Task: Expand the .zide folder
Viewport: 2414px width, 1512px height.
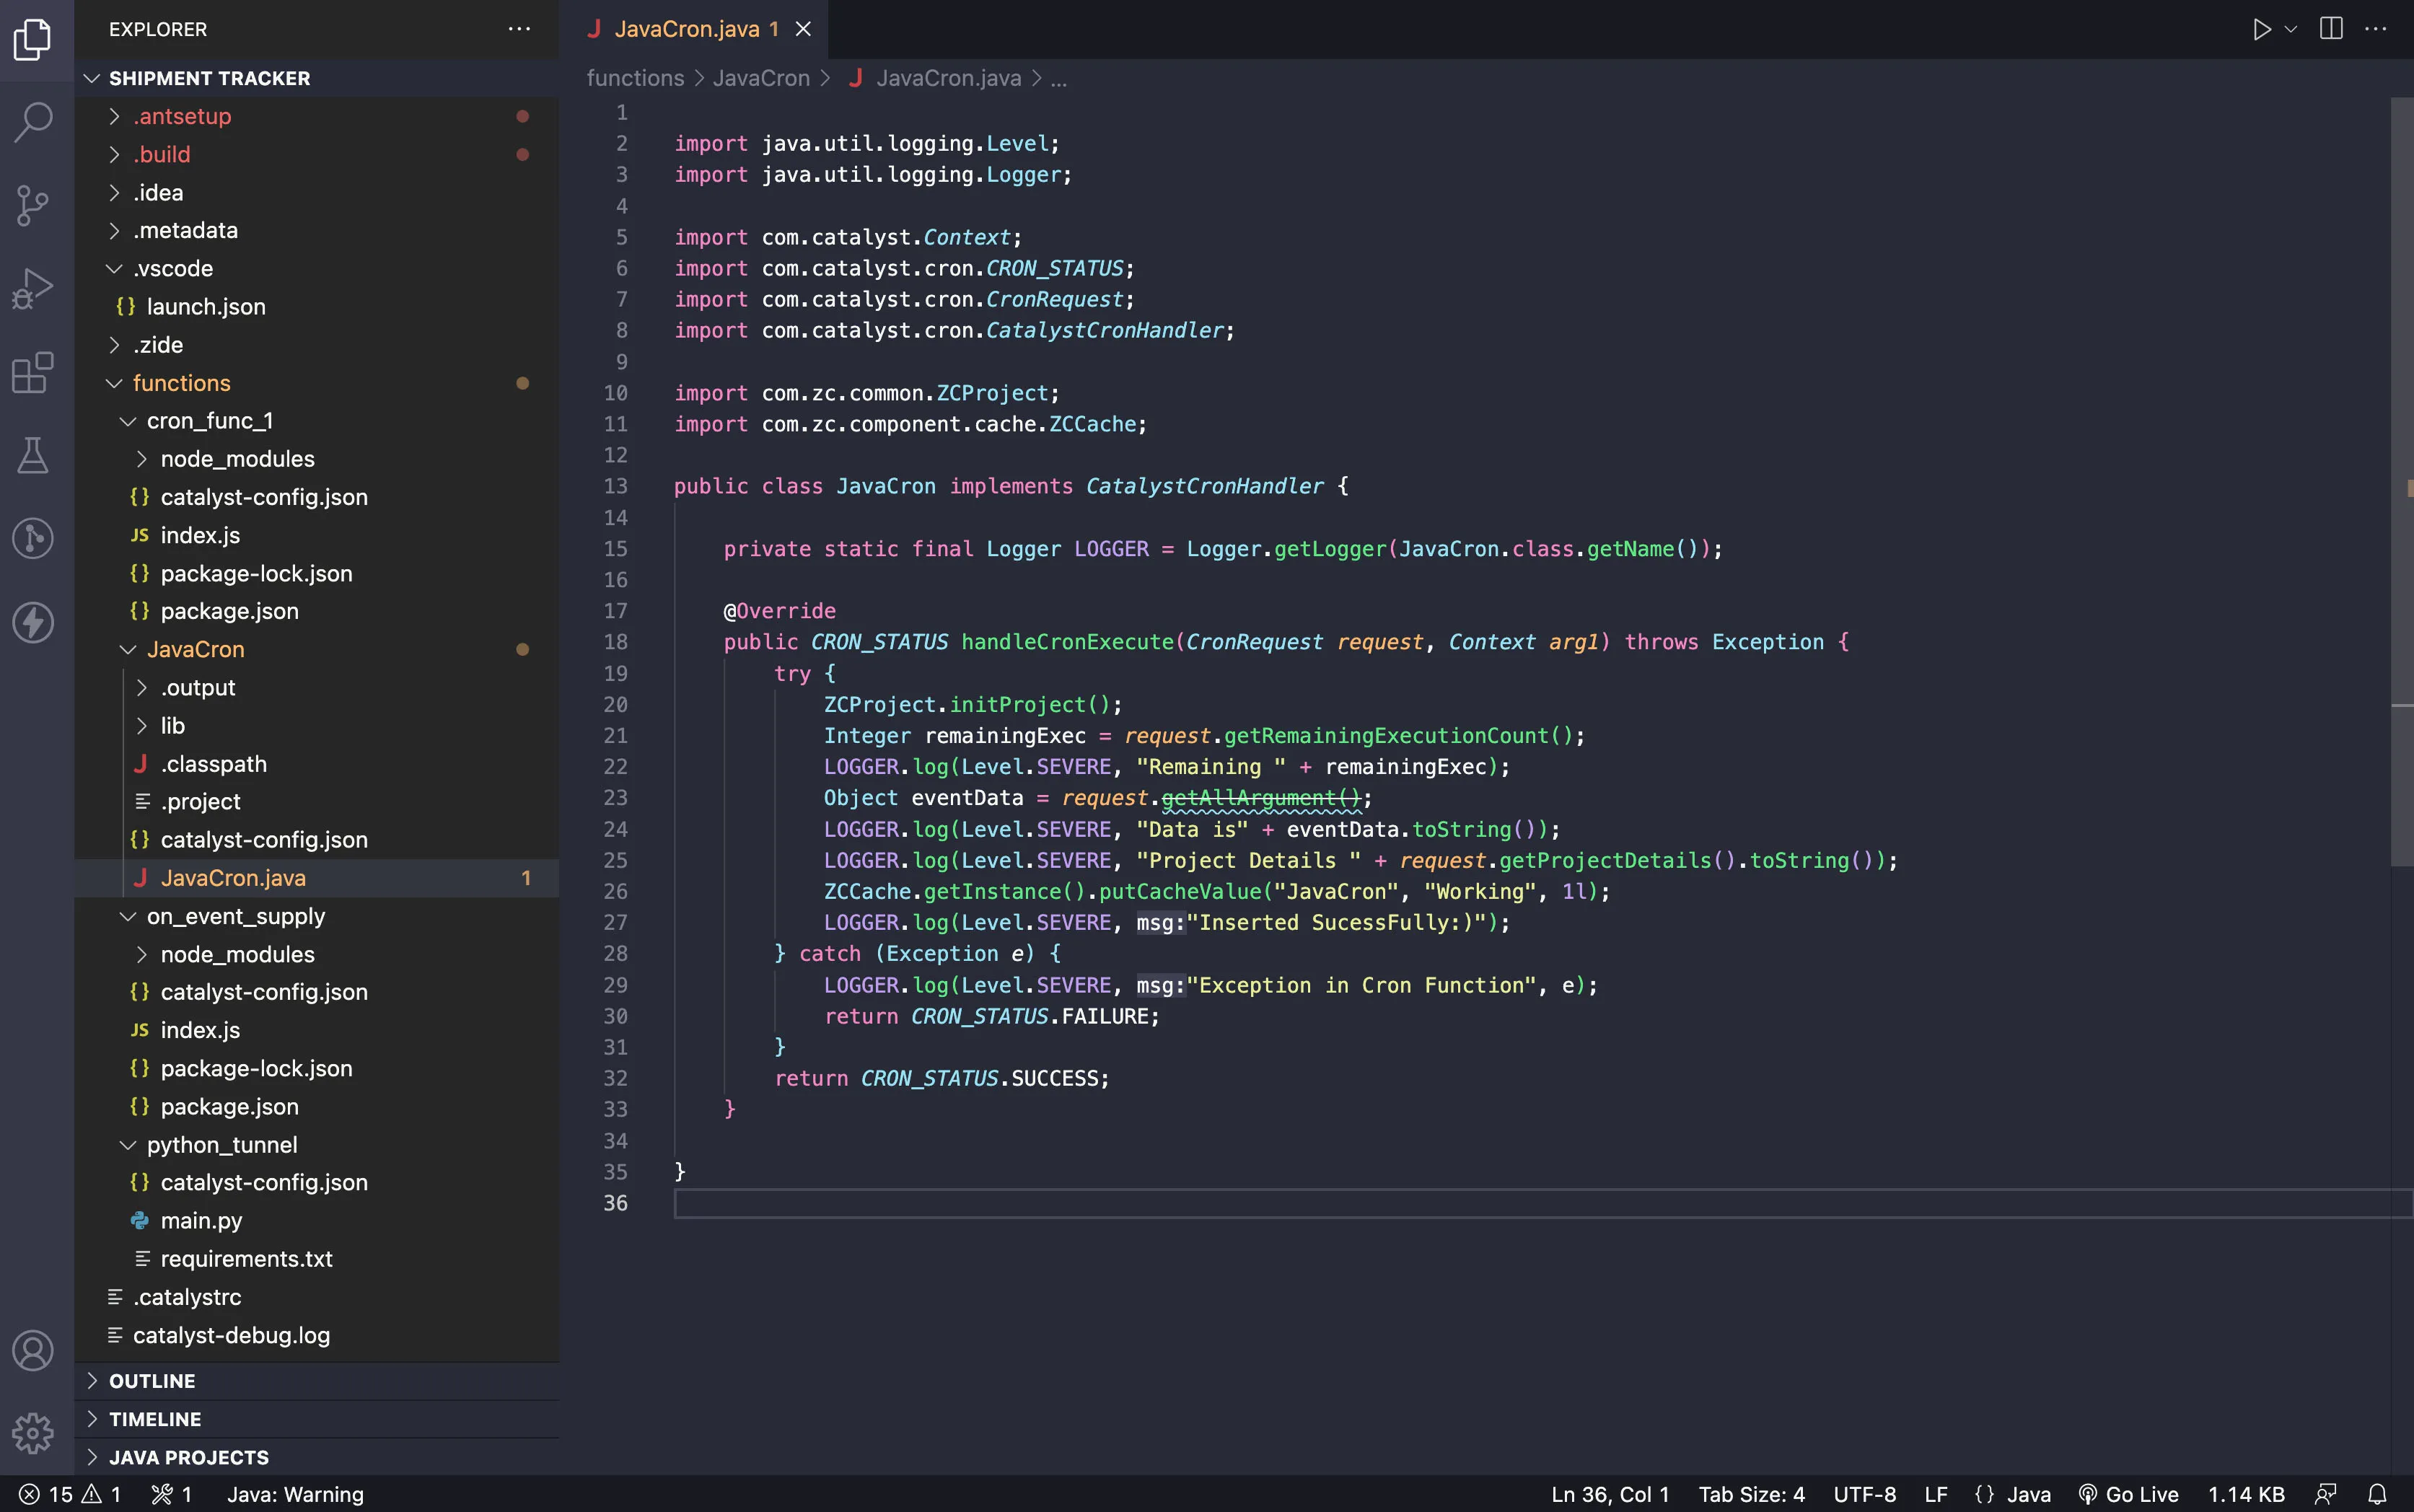Action: (x=317, y=345)
